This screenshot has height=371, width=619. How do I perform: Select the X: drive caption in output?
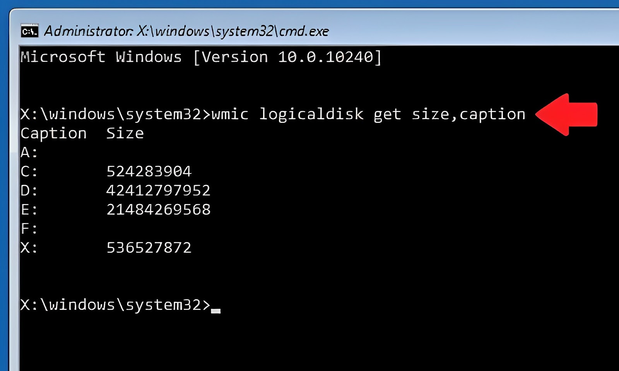(x=29, y=248)
